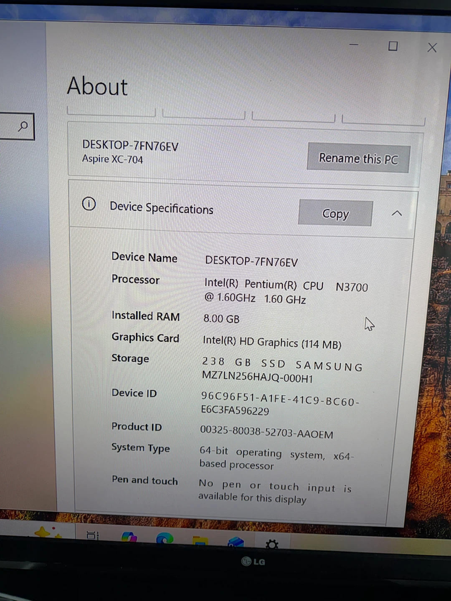Image resolution: width=451 pixels, height=601 pixels.
Task: Click the Settings gear on the taskbar
Action: 272,543
